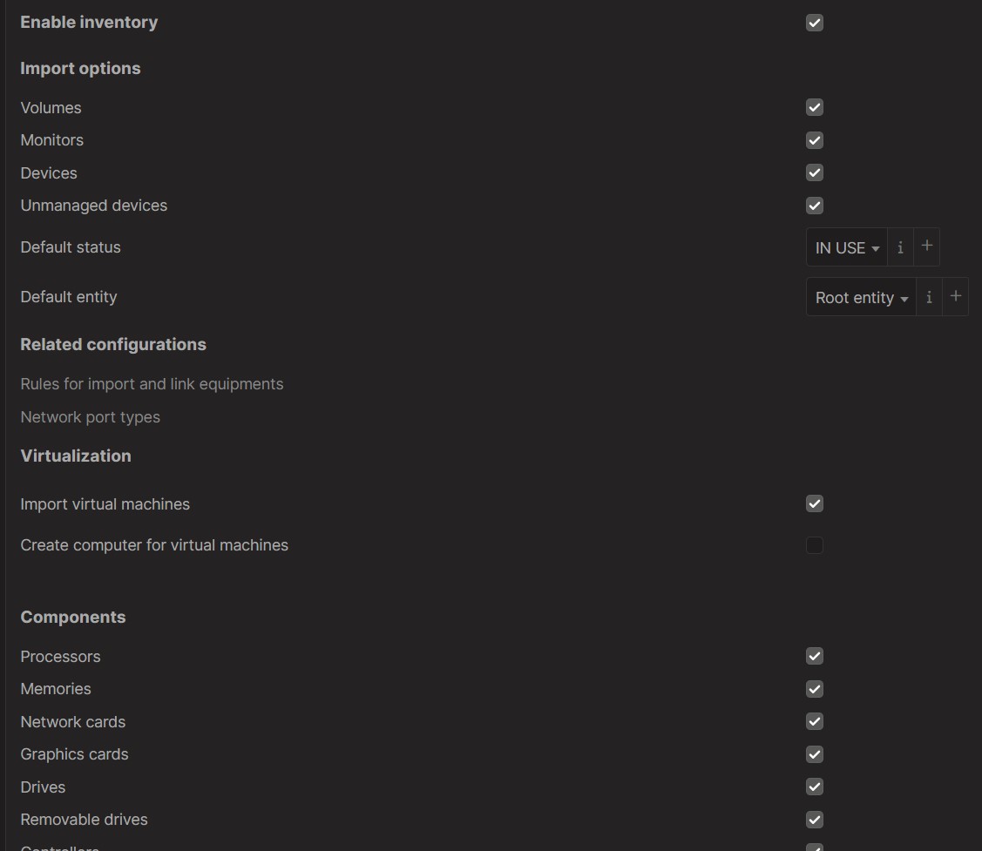The height and width of the screenshot is (851, 982).
Task: Click the plus icon beside Default entity
Action: pyautogui.click(x=956, y=296)
